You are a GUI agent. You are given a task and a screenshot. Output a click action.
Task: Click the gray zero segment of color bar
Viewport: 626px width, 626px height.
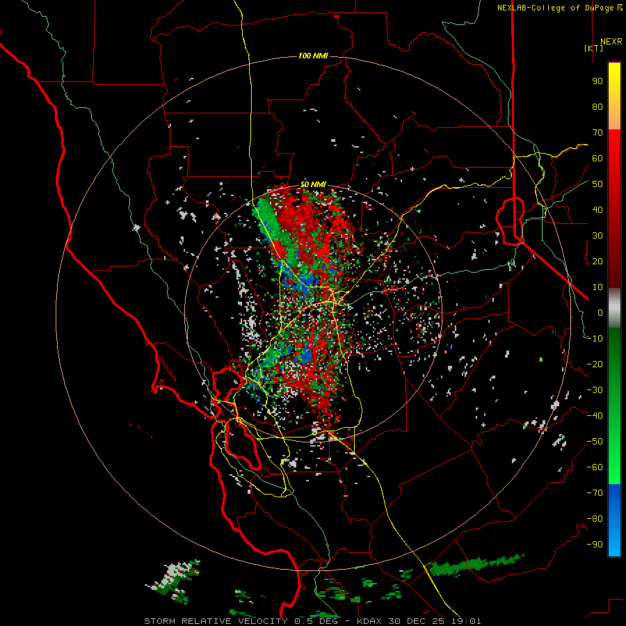coord(614,308)
